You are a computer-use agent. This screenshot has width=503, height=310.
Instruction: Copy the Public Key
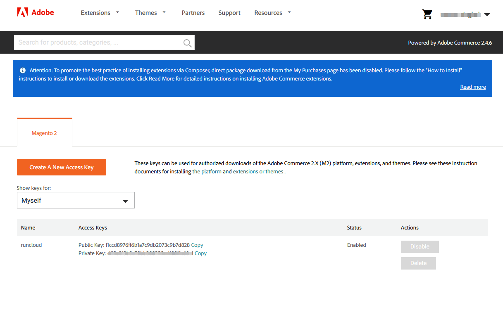pos(197,245)
